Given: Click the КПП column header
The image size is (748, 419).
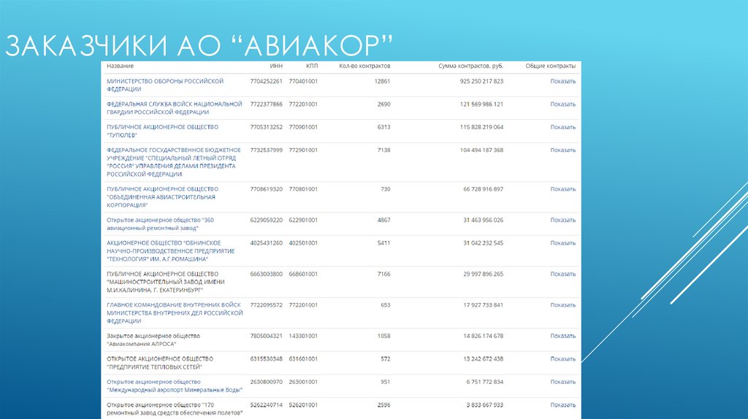Looking at the screenshot, I should pyautogui.click(x=311, y=66).
